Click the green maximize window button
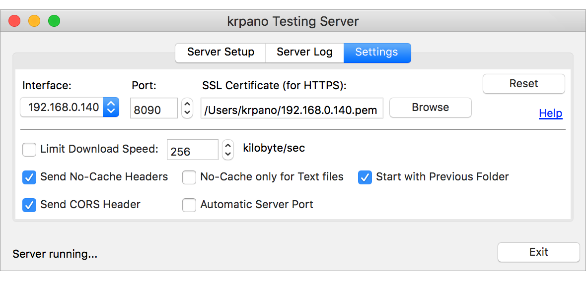Viewport: 586px width, 281px height. tap(54, 21)
